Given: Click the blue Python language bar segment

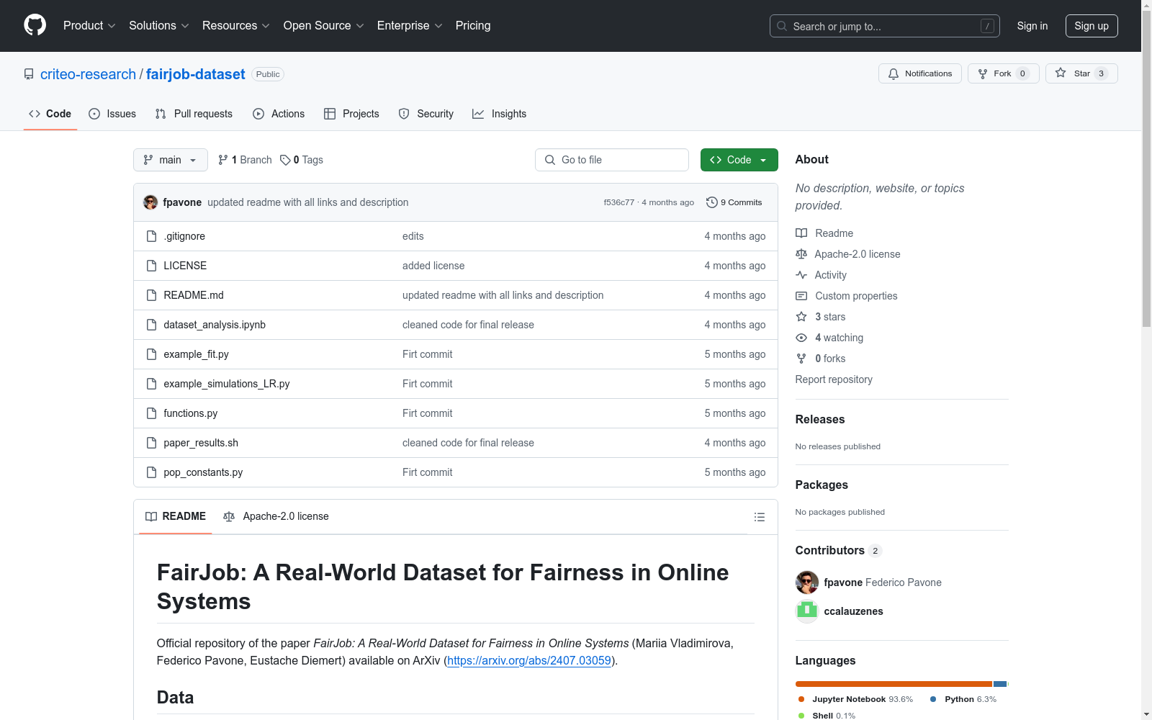Looking at the screenshot, I should point(1000,684).
